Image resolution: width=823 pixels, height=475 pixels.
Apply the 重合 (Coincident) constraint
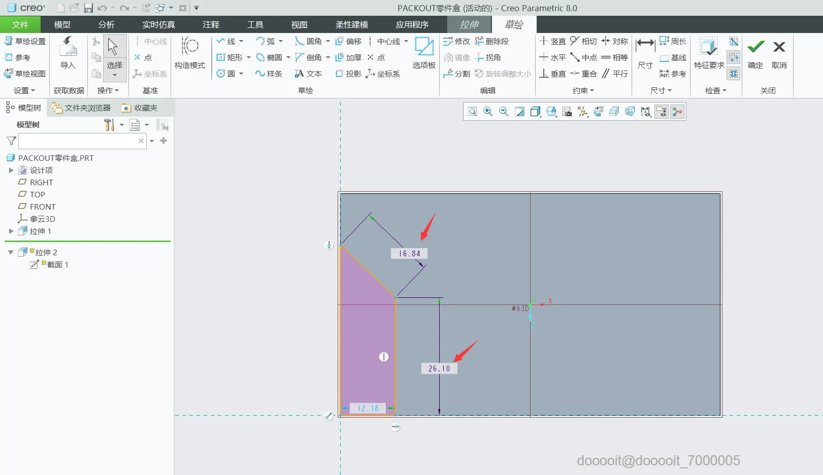click(x=583, y=74)
